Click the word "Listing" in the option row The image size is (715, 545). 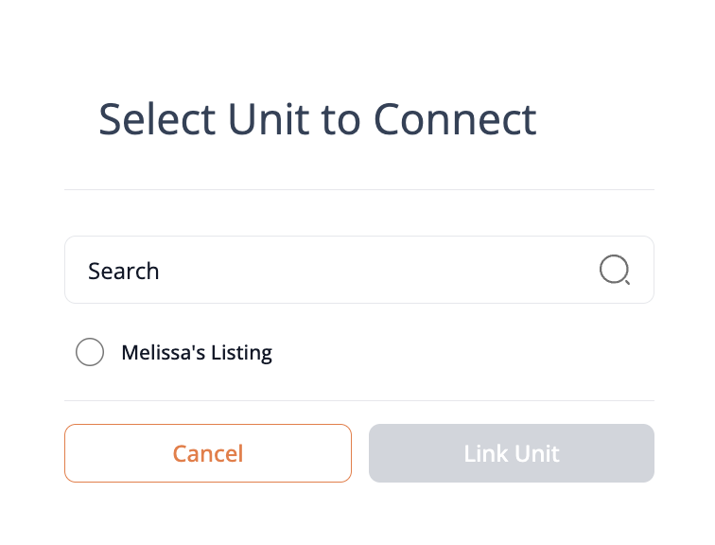coord(239,353)
